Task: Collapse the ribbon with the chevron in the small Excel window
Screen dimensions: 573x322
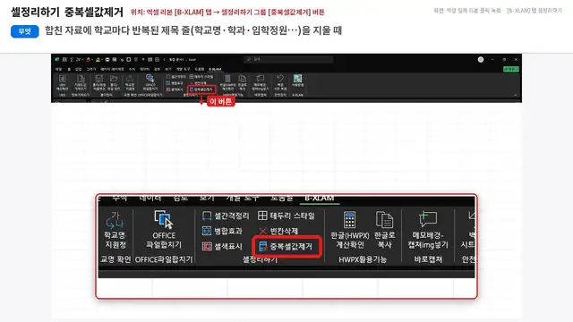Action: (x=516, y=95)
